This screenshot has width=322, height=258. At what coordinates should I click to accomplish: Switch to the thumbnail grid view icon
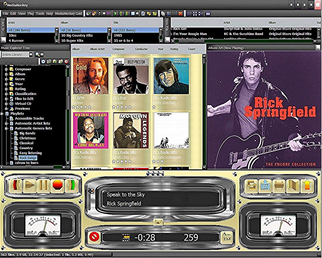(195, 13)
